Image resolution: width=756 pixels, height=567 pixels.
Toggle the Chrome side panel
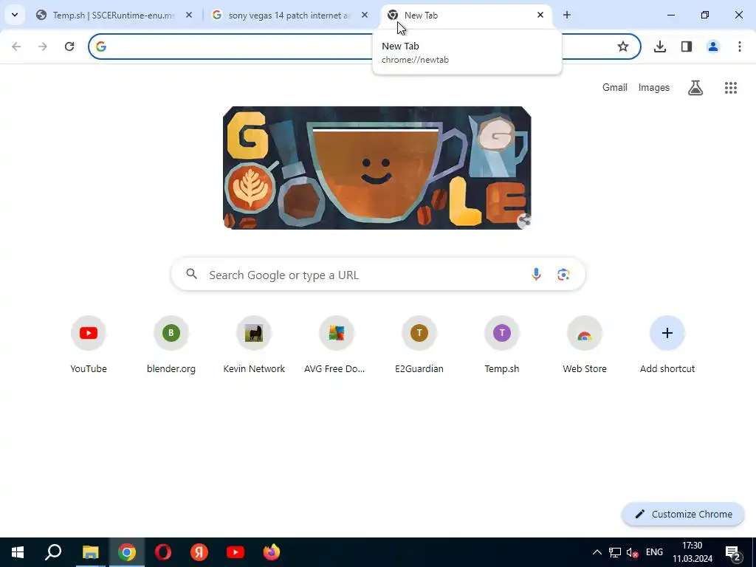point(687,47)
